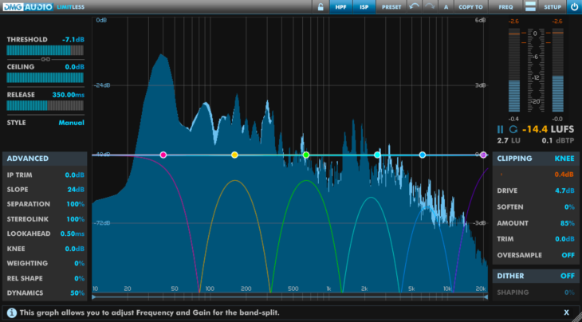The width and height of the screenshot is (582, 322).
Task: Click the 0.1 dBTP true peak readout
Action: tap(557, 140)
